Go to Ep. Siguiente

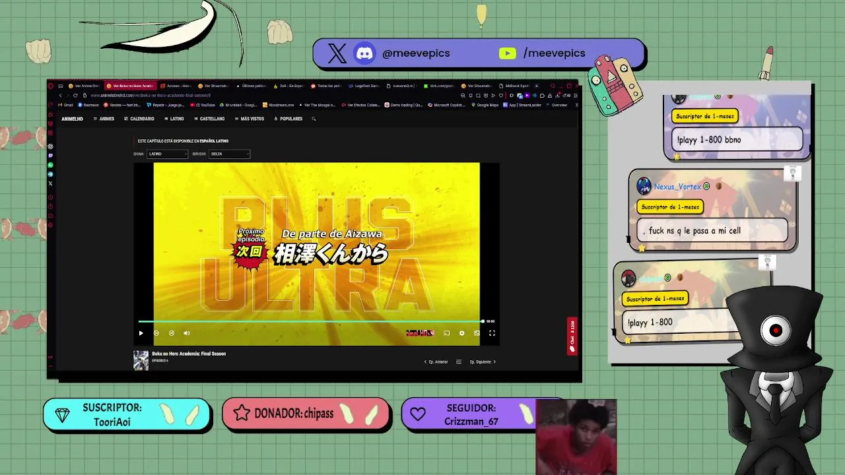click(483, 362)
